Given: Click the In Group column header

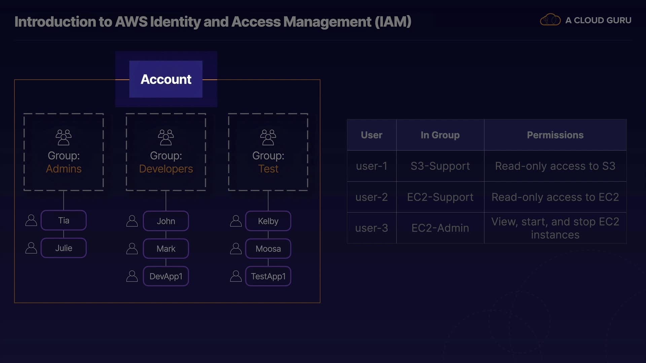Looking at the screenshot, I should click(x=440, y=135).
